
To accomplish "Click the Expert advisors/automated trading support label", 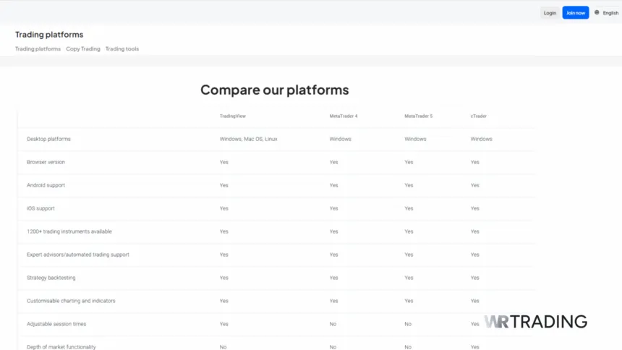I will click(x=78, y=255).
